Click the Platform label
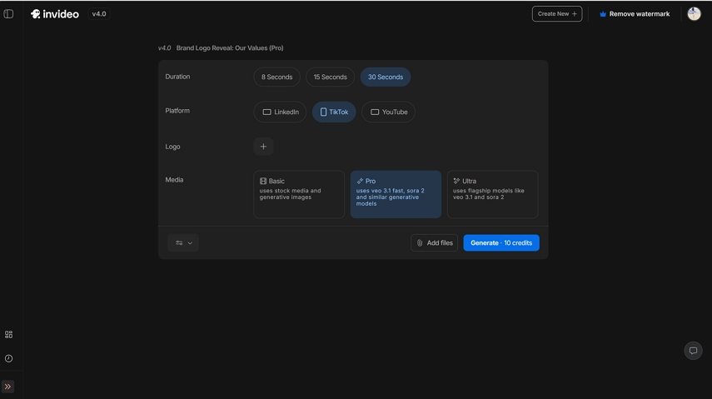712x399 pixels. tap(177, 111)
